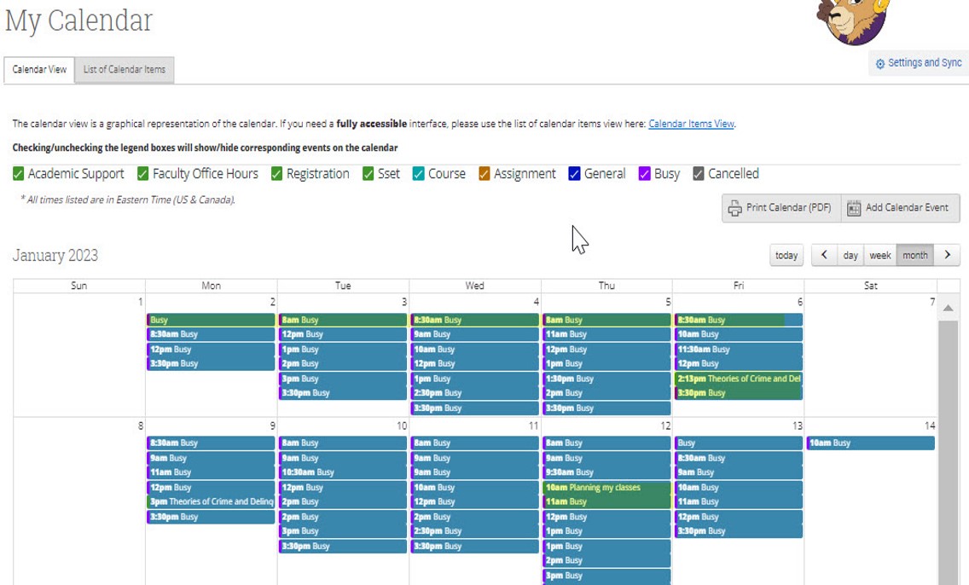Click the calendar's vertical scrollbar track
Screen dimensions: 969x585
[948, 452]
